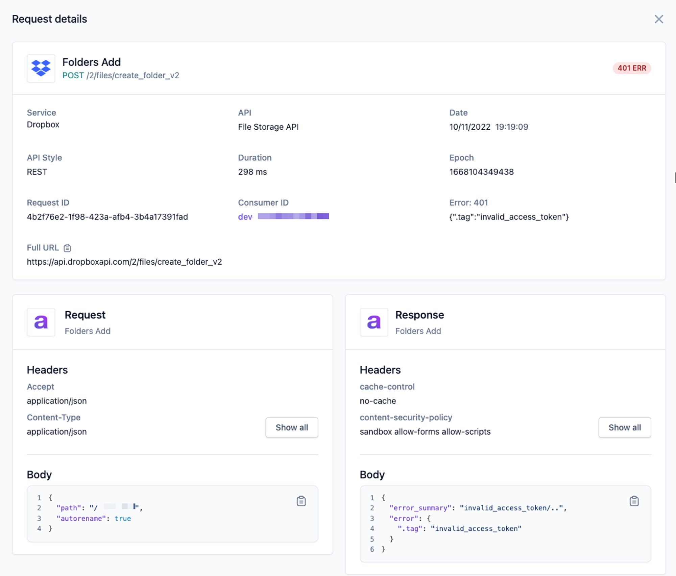Click the cache-control header label
676x576 pixels.
coord(387,387)
